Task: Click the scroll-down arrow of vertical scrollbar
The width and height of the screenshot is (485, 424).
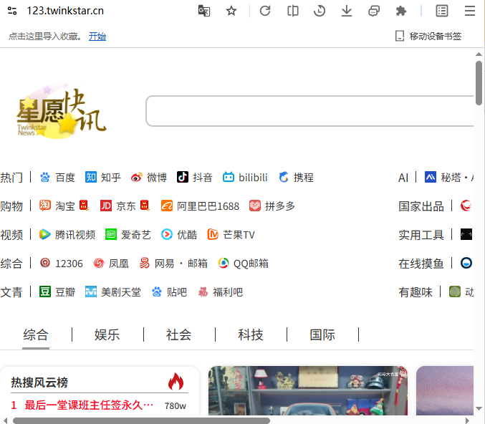Action: click(x=479, y=408)
